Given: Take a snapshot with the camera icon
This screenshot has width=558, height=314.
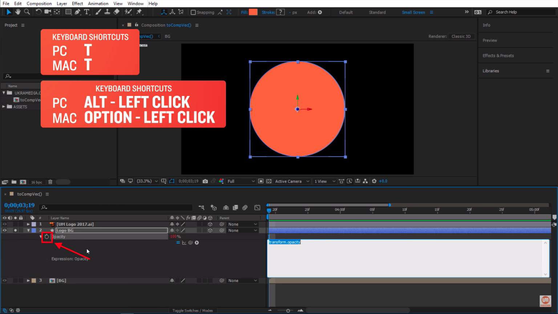Looking at the screenshot, I should [x=205, y=181].
